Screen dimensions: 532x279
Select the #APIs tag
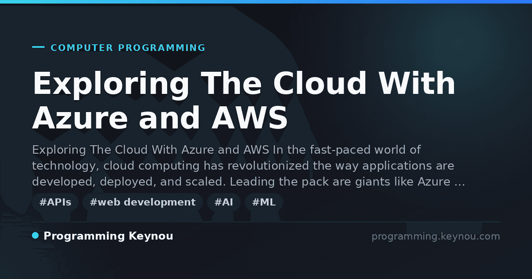[x=55, y=202]
